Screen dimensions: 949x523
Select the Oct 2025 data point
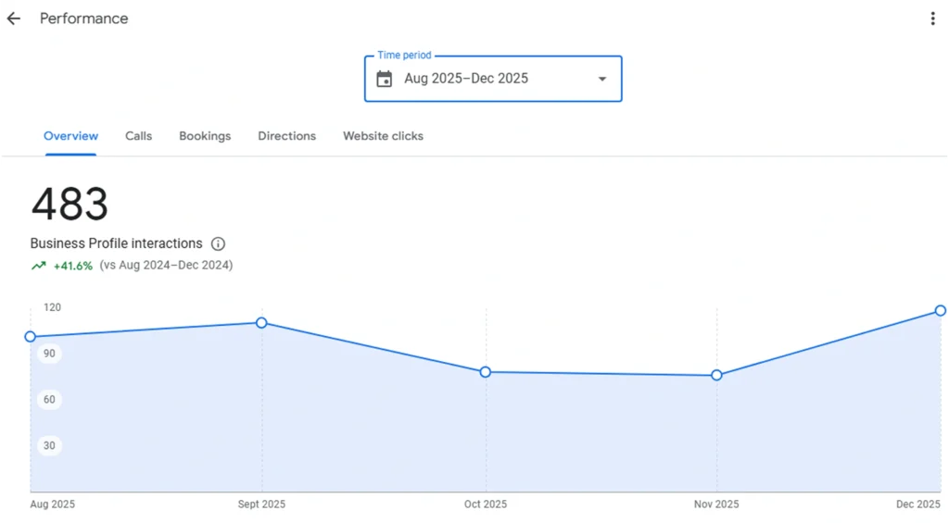(486, 372)
